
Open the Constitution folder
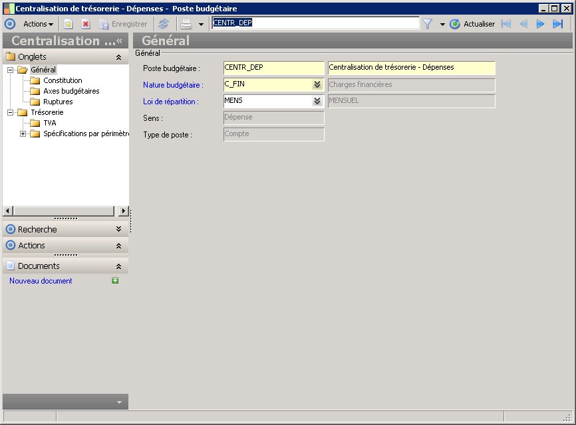point(63,80)
